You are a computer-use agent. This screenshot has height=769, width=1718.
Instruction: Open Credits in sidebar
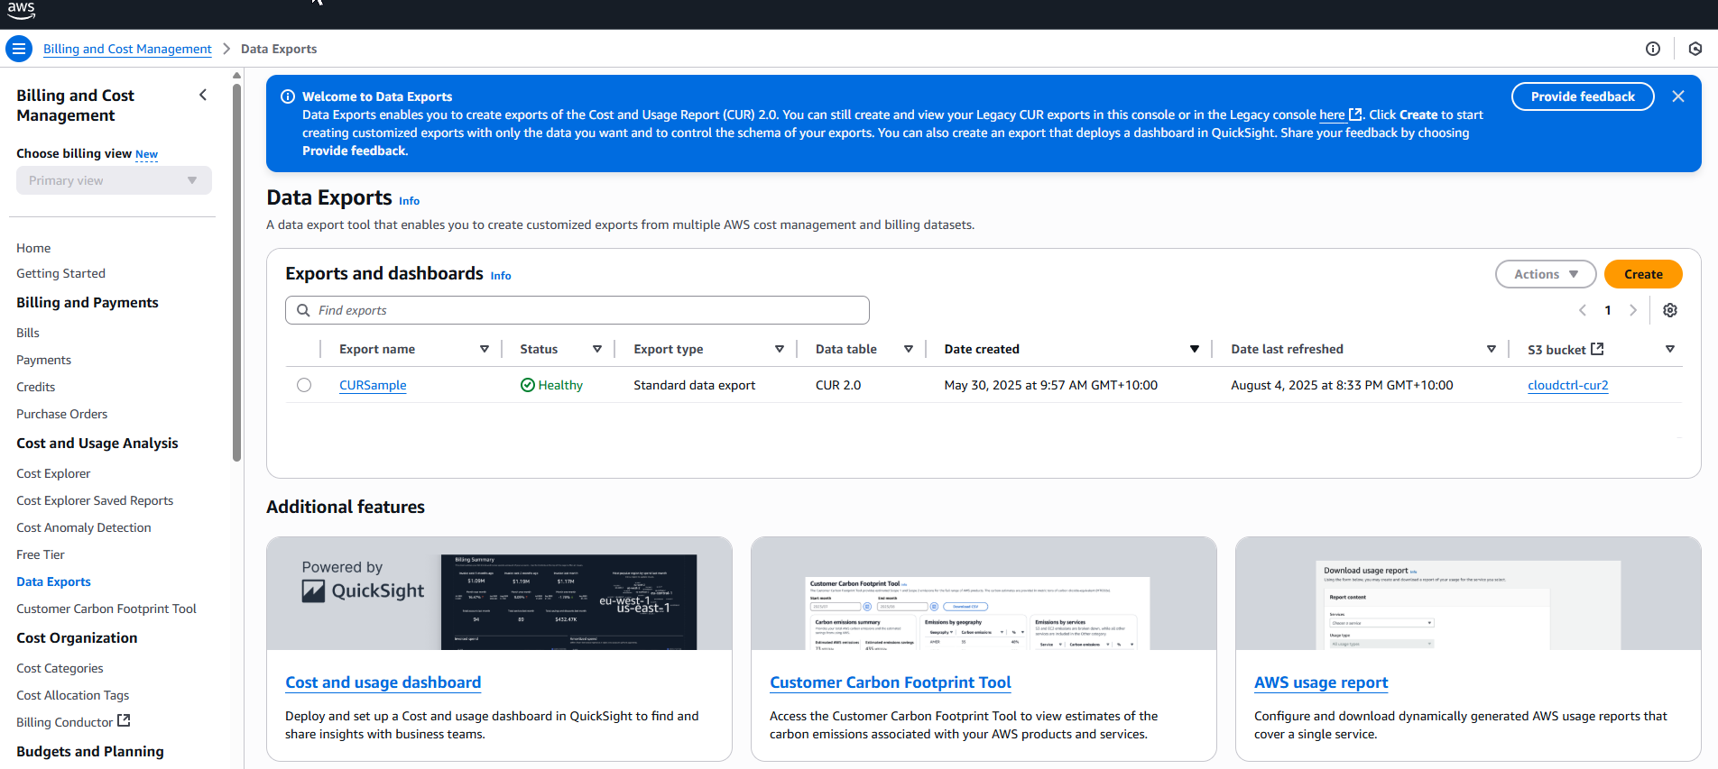[x=36, y=387]
